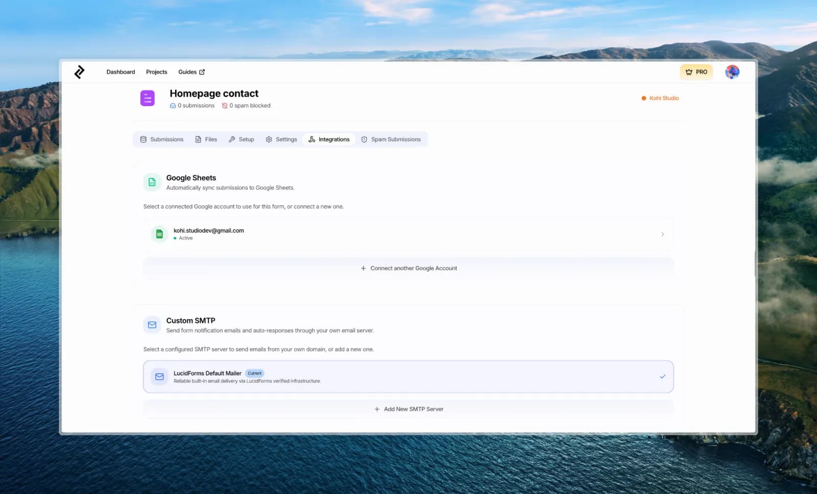Screen dimensions: 817x494
Task: Click the Custom SMTP heading
Action: 190,321
